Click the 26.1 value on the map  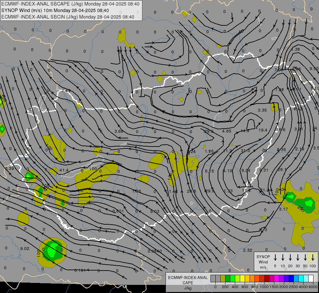click(282, 169)
